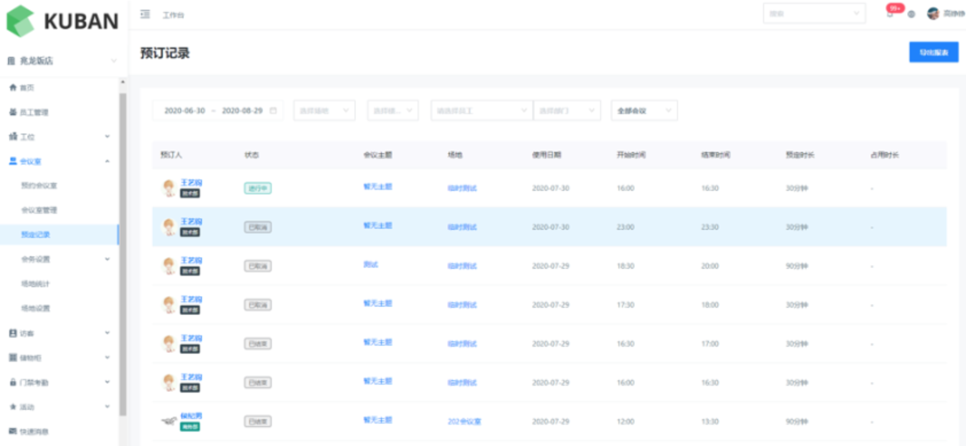Image resolution: width=966 pixels, height=446 pixels.
Task: Click the 开始时间 column header
Action: pos(631,155)
